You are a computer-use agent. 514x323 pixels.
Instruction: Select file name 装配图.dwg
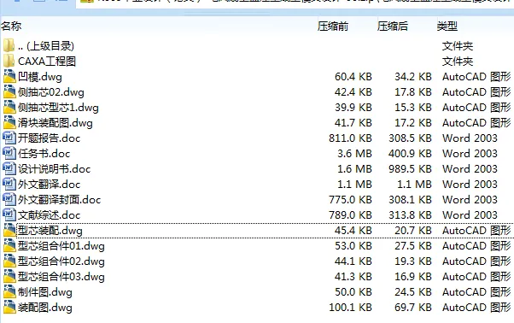click(x=45, y=308)
